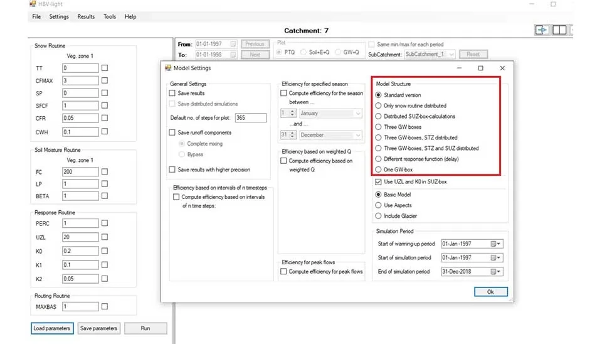The image size is (602, 344).
Task: Open calendar for End of simulation period
Action: coord(495,272)
